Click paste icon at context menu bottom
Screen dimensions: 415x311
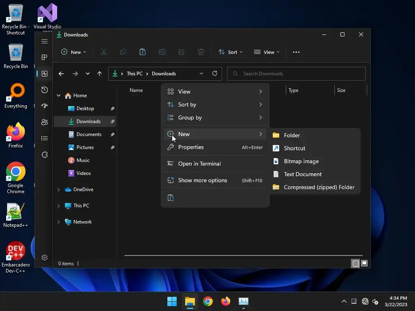point(171,198)
